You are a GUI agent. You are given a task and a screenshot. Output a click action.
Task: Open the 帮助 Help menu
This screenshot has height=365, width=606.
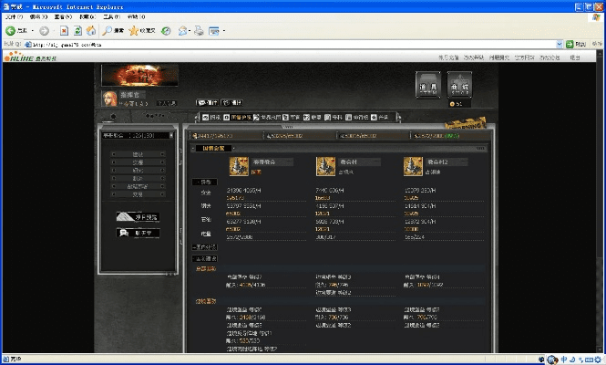coord(136,17)
